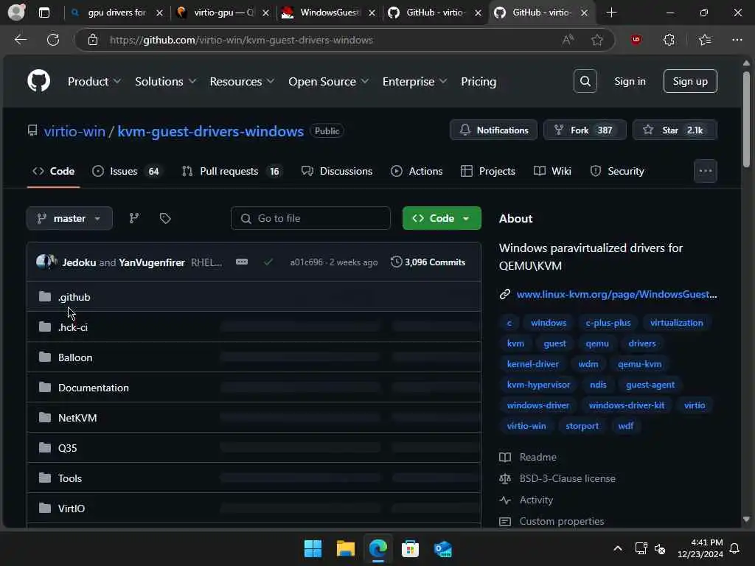Open the Pricing link
755x566 pixels.
(478, 81)
